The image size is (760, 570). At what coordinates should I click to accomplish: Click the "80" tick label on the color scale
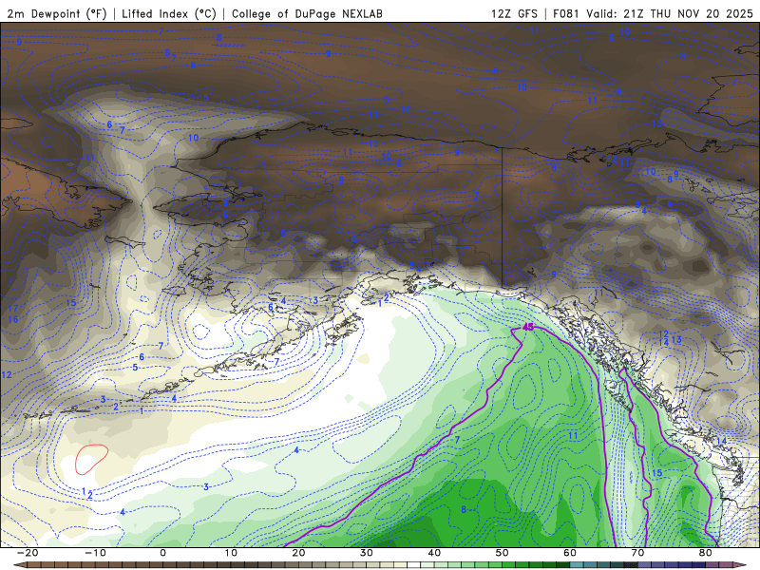tap(706, 553)
